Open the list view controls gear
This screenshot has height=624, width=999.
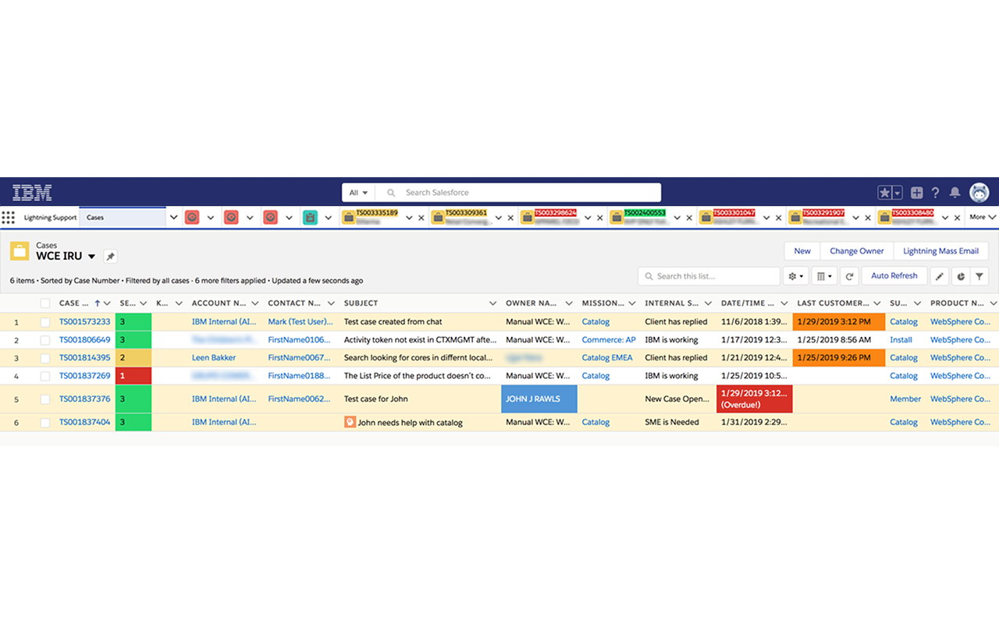[796, 276]
